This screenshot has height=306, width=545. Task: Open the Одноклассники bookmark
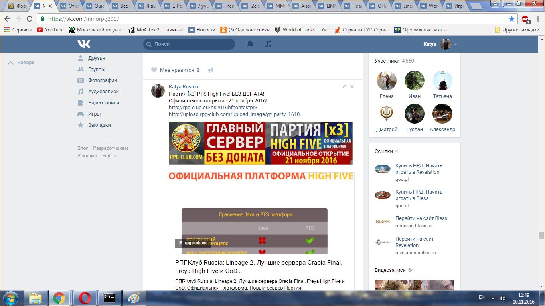[x=245, y=30]
